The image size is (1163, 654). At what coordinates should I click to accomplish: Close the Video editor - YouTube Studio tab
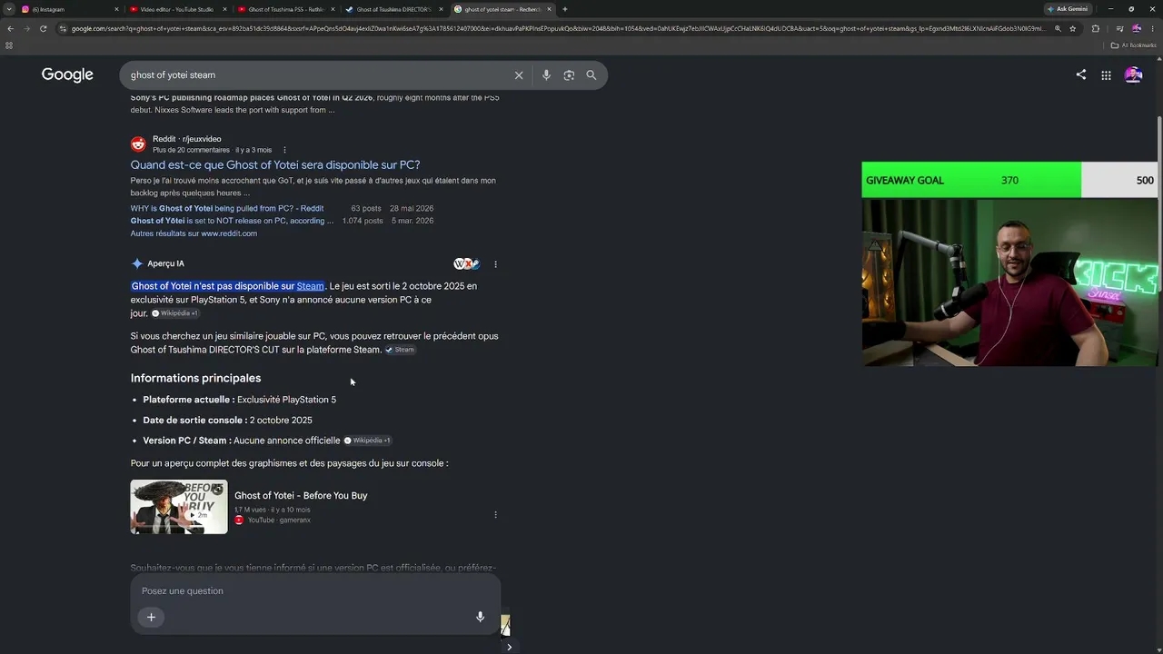point(224,9)
